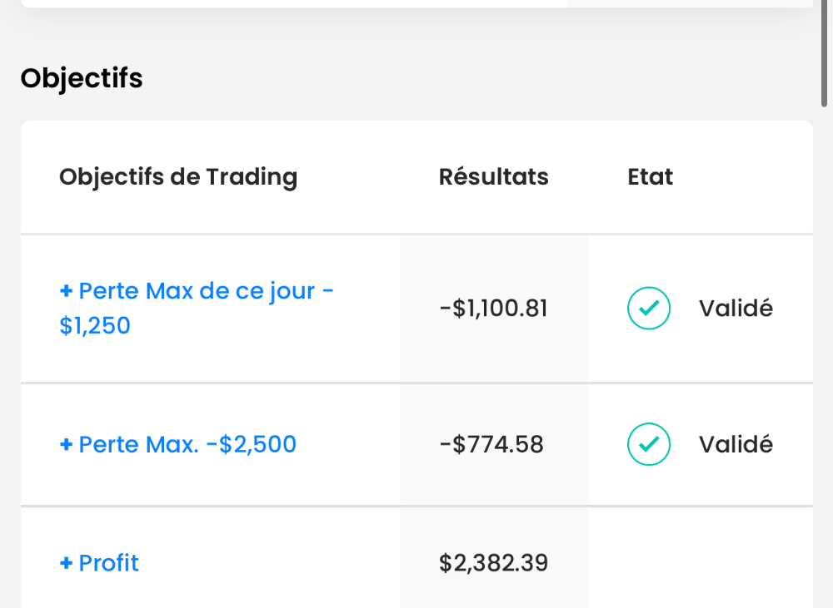Click the $2,382.39 profit result

[493, 563]
